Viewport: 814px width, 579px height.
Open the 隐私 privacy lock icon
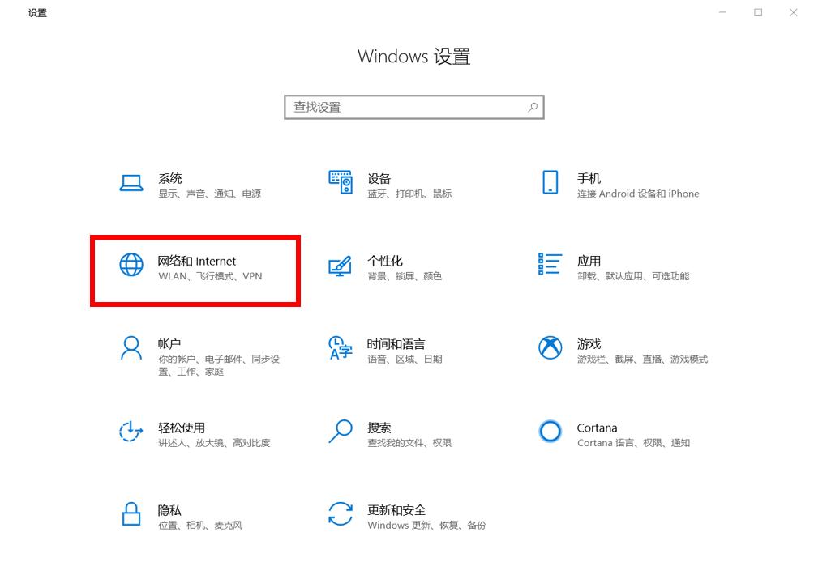pyautogui.click(x=131, y=515)
